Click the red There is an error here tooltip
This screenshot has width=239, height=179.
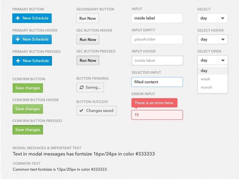pyautogui.click(x=154, y=103)
